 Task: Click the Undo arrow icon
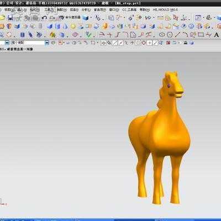pyautogui.click(x=44, y=18)
